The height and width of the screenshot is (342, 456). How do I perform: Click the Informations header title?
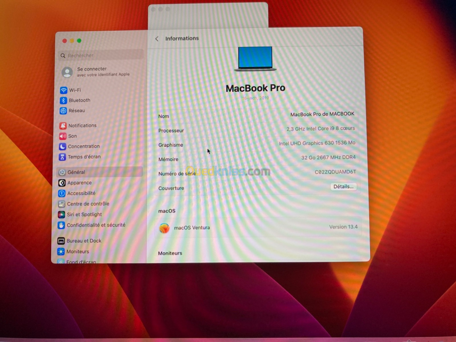(x=182, y=38)
